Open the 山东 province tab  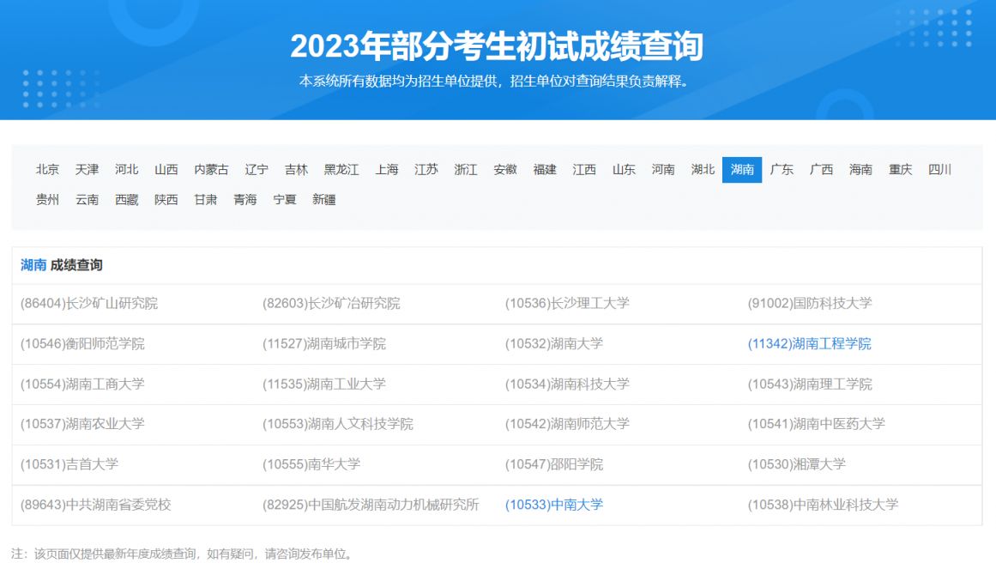(x=624, y=170)
